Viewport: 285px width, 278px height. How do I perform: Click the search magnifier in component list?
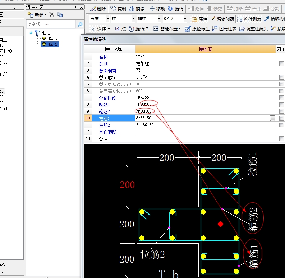80,24
